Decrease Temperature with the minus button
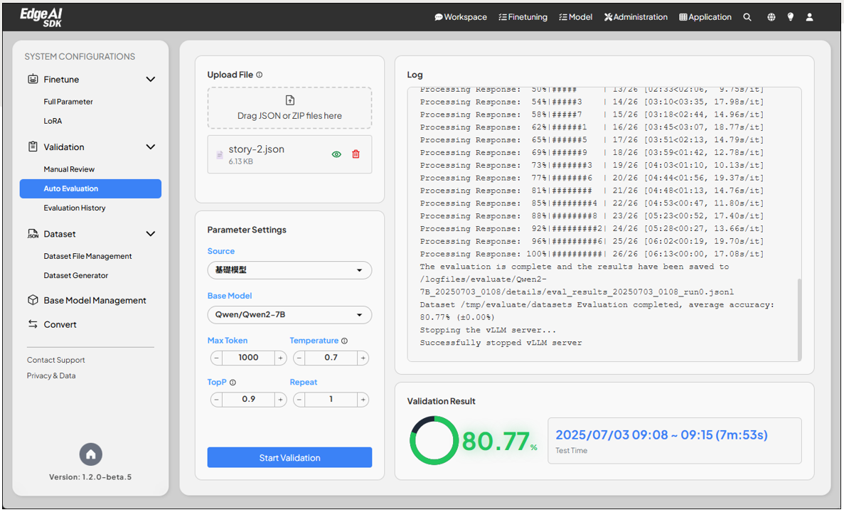 (x=299, y=358)
